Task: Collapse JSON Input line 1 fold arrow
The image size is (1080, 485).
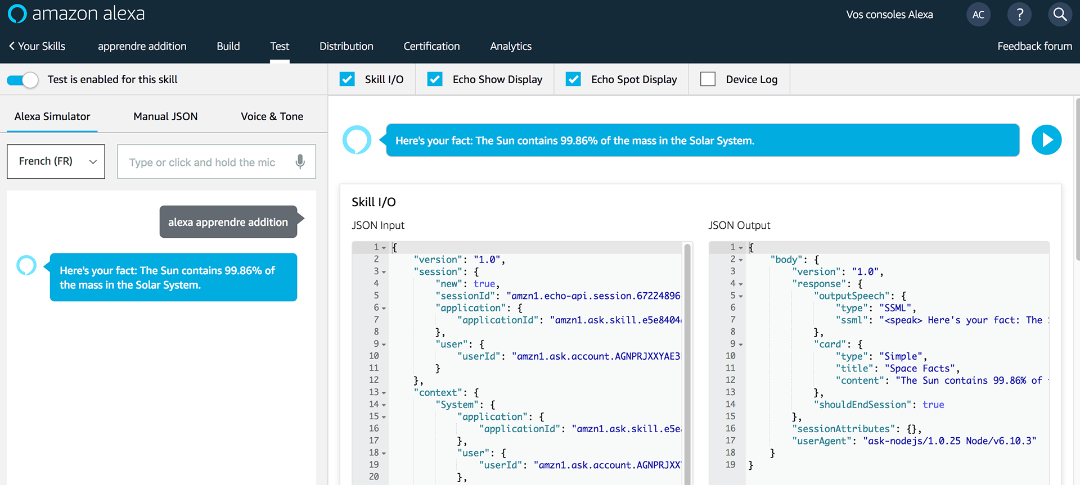Action: (x=384, y=248)
